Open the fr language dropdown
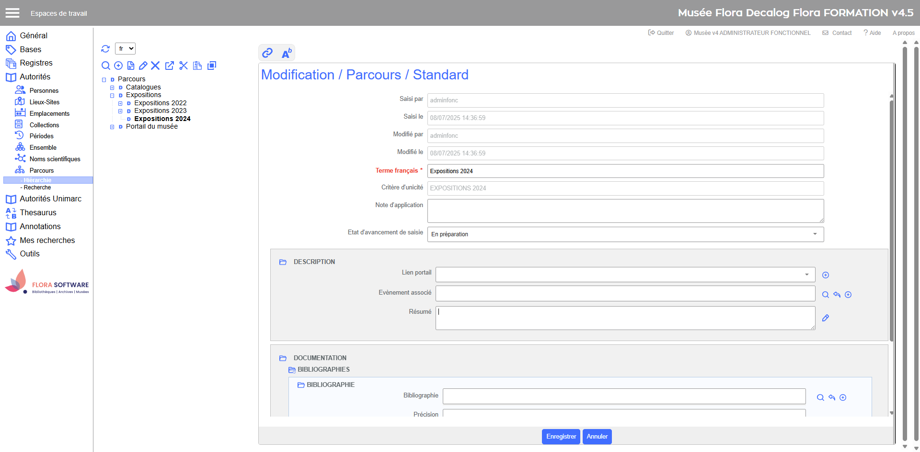Viewport: 920px width, 452px height. click(125, 49)
